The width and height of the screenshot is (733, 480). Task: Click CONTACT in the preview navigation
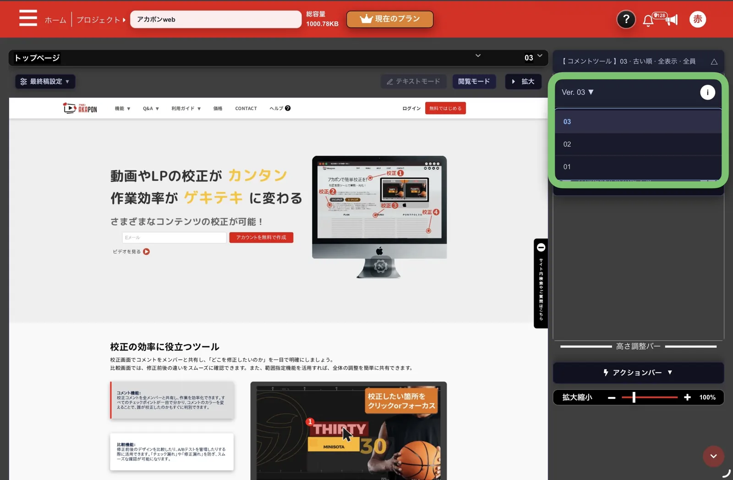pos(246,109)
